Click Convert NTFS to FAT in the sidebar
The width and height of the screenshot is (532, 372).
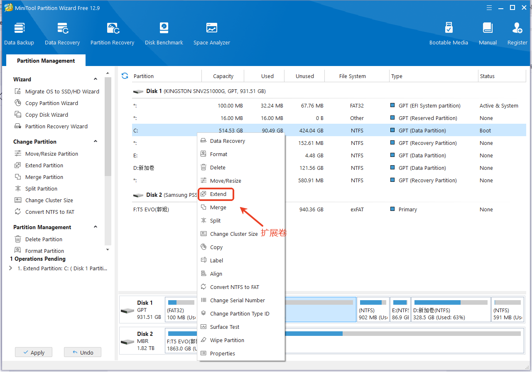pos(44,212)
